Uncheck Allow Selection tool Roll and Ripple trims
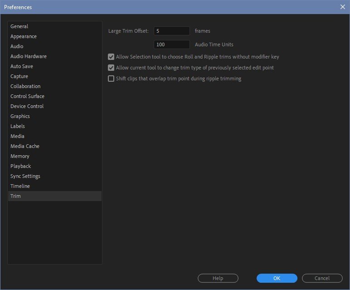This screenshot has width=350, height=290. tap(111, 57)
